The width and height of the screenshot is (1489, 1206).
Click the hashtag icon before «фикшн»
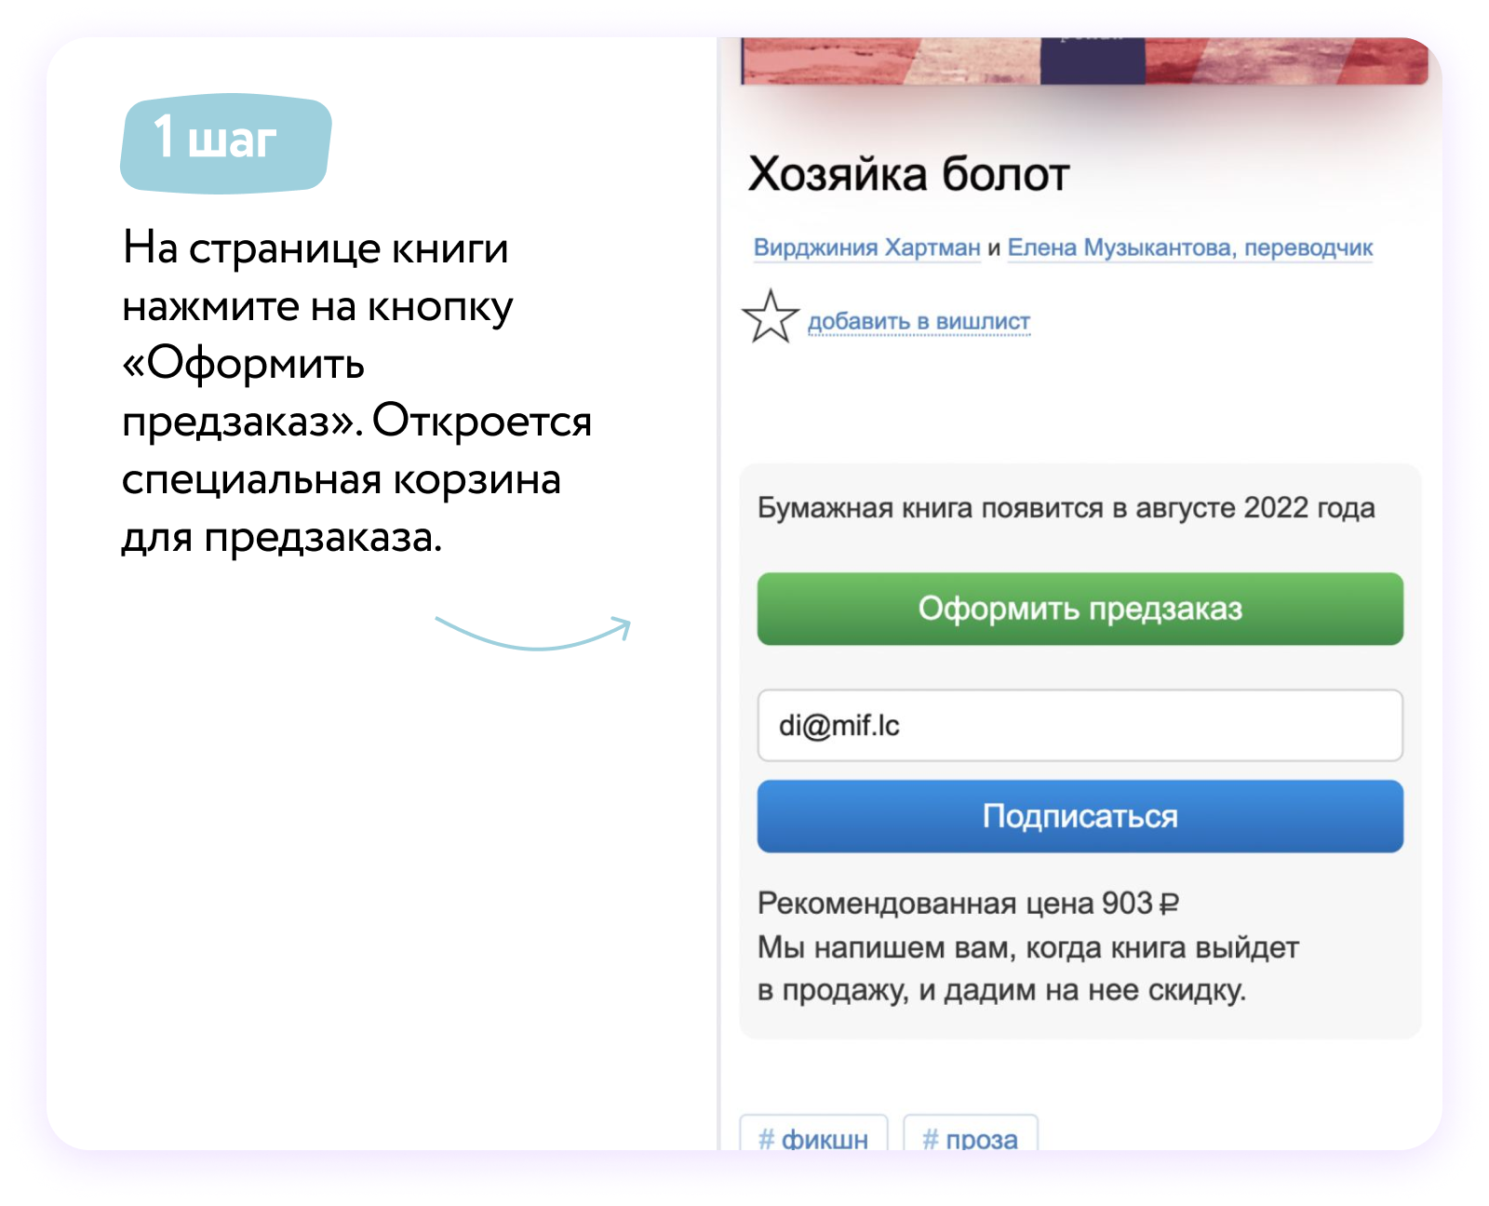765,1137
